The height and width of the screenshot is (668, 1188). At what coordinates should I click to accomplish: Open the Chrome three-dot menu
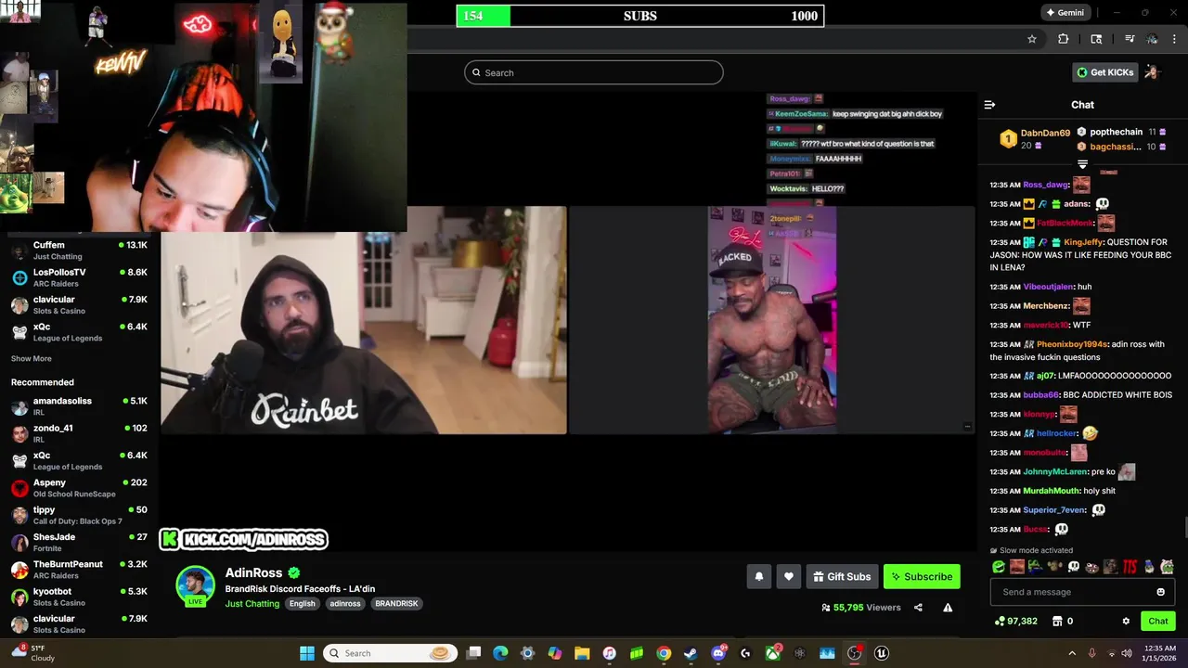(1175, 39)
